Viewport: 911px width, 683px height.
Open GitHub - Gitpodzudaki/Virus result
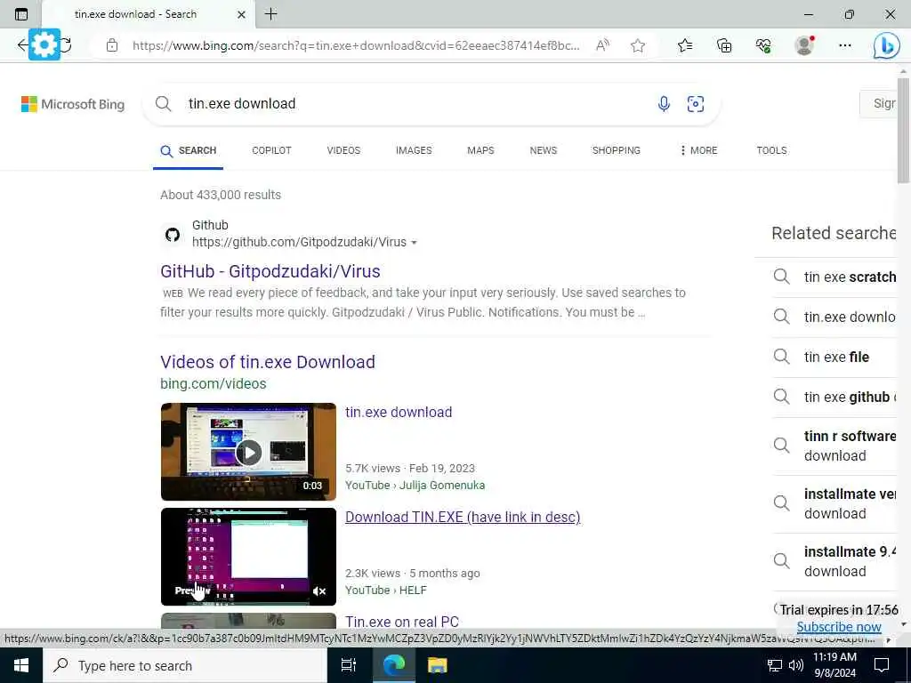click(270, 271)
